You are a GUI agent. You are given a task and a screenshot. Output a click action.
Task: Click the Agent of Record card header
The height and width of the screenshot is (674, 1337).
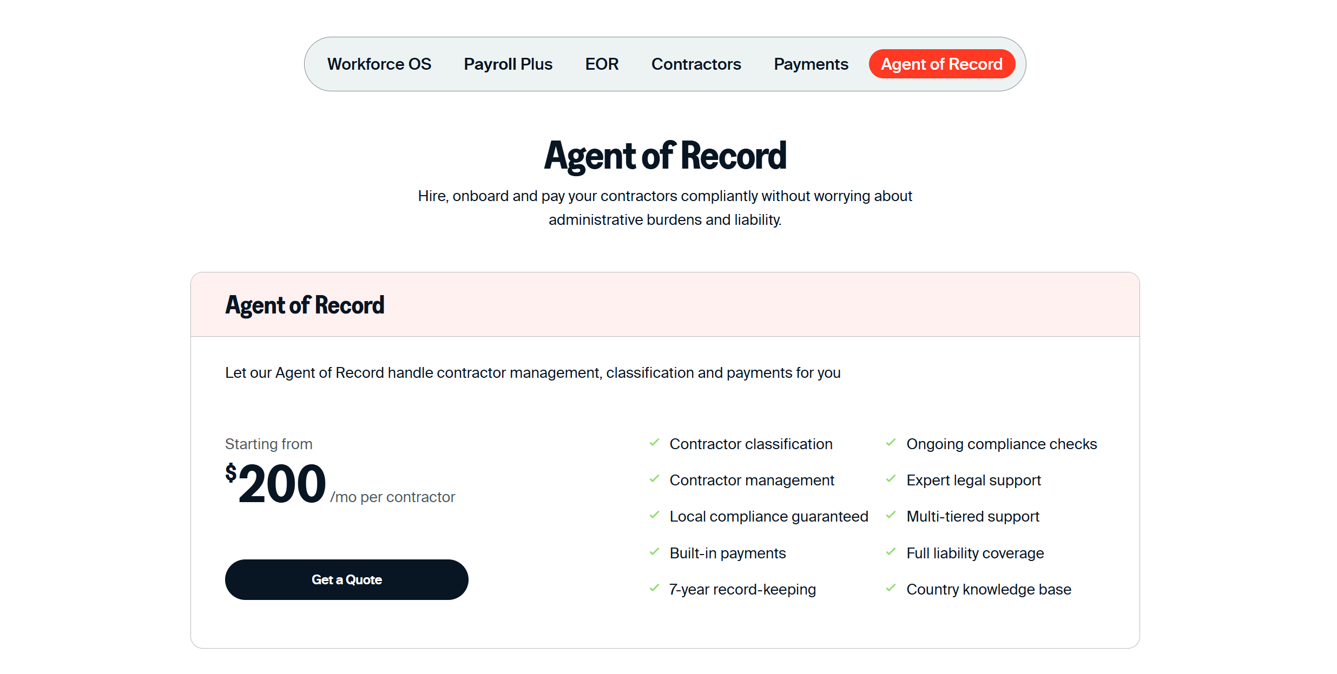click(x=305, y=305)
